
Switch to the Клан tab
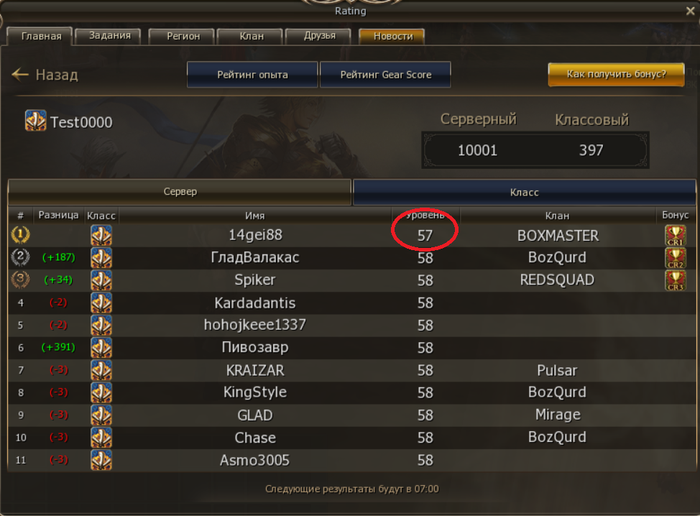click(x=252, y=36)
